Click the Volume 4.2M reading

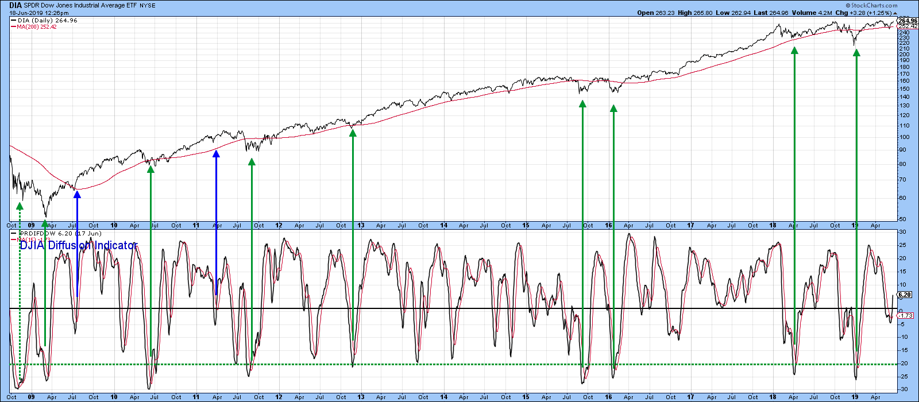point(812,13)
